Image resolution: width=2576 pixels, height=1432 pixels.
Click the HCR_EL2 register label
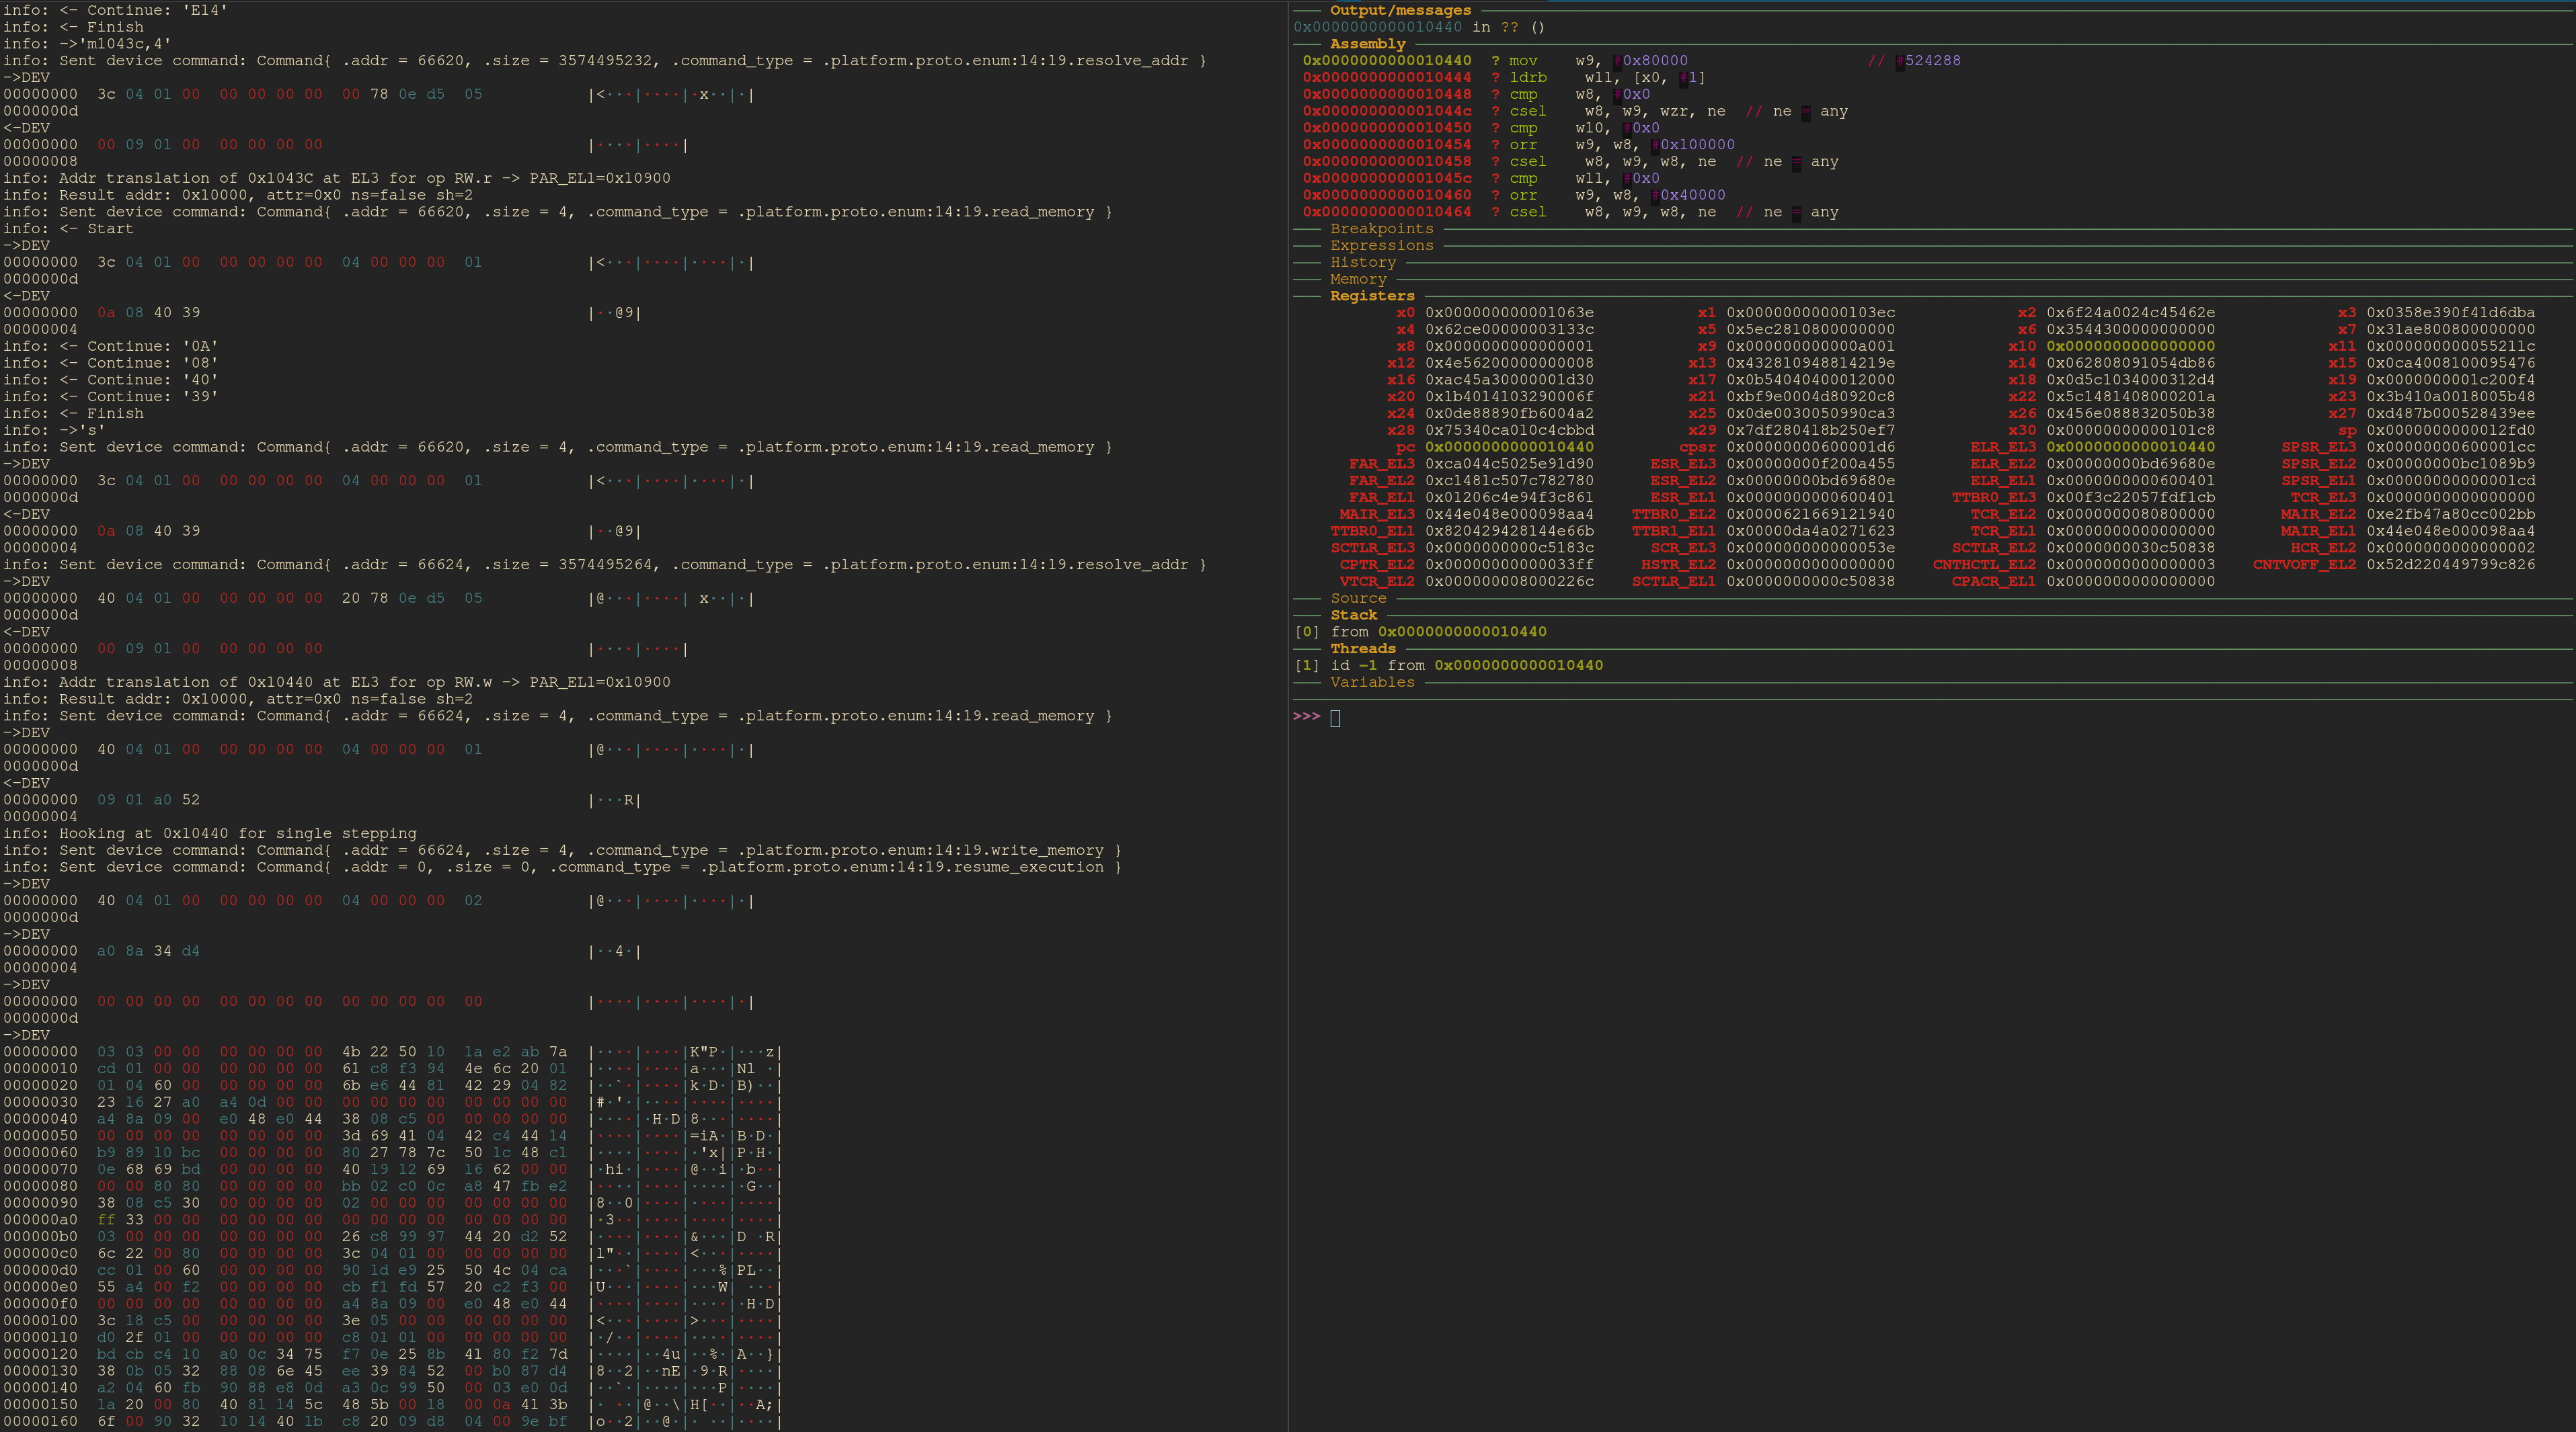2323,548
